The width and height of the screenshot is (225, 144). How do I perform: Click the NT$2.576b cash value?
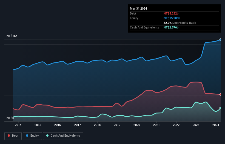(x=171, y=27)
